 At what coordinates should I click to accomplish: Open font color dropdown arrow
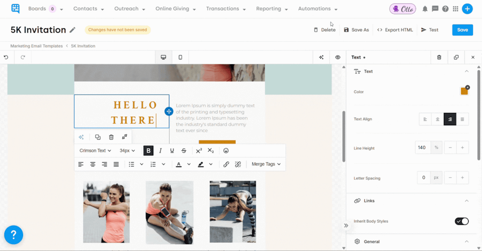[x=189, y=164]
